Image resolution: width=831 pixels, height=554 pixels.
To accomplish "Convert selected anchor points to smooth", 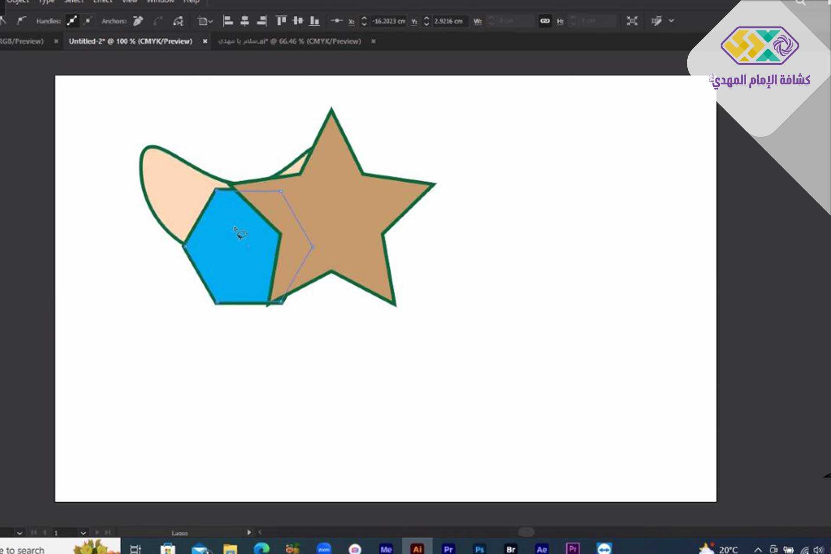I will [22, 21].
